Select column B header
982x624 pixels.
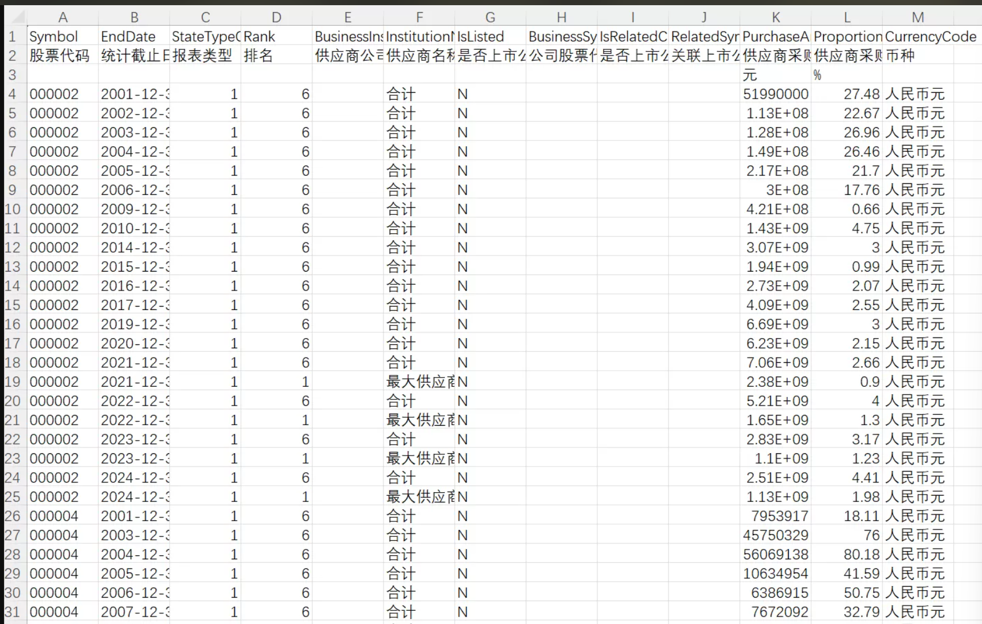(x=134, y=18)
